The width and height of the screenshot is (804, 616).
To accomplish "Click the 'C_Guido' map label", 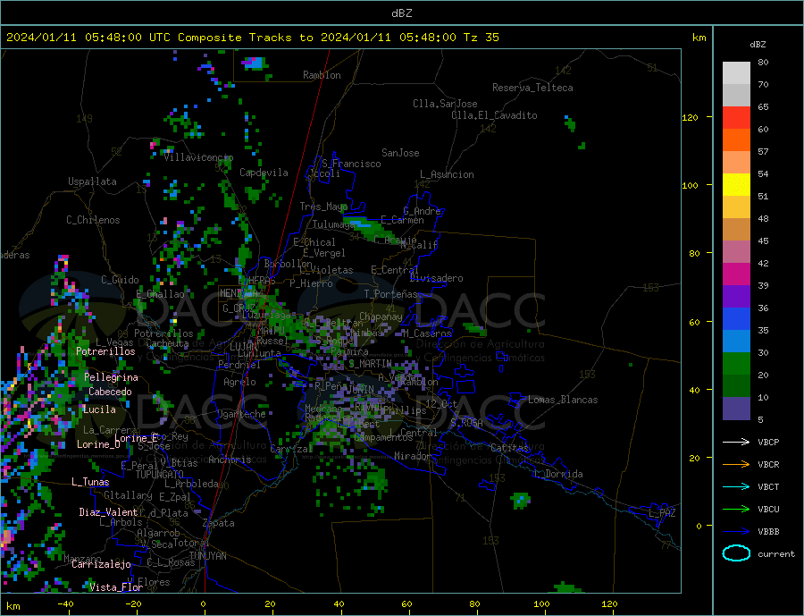I will pos(120,280).
